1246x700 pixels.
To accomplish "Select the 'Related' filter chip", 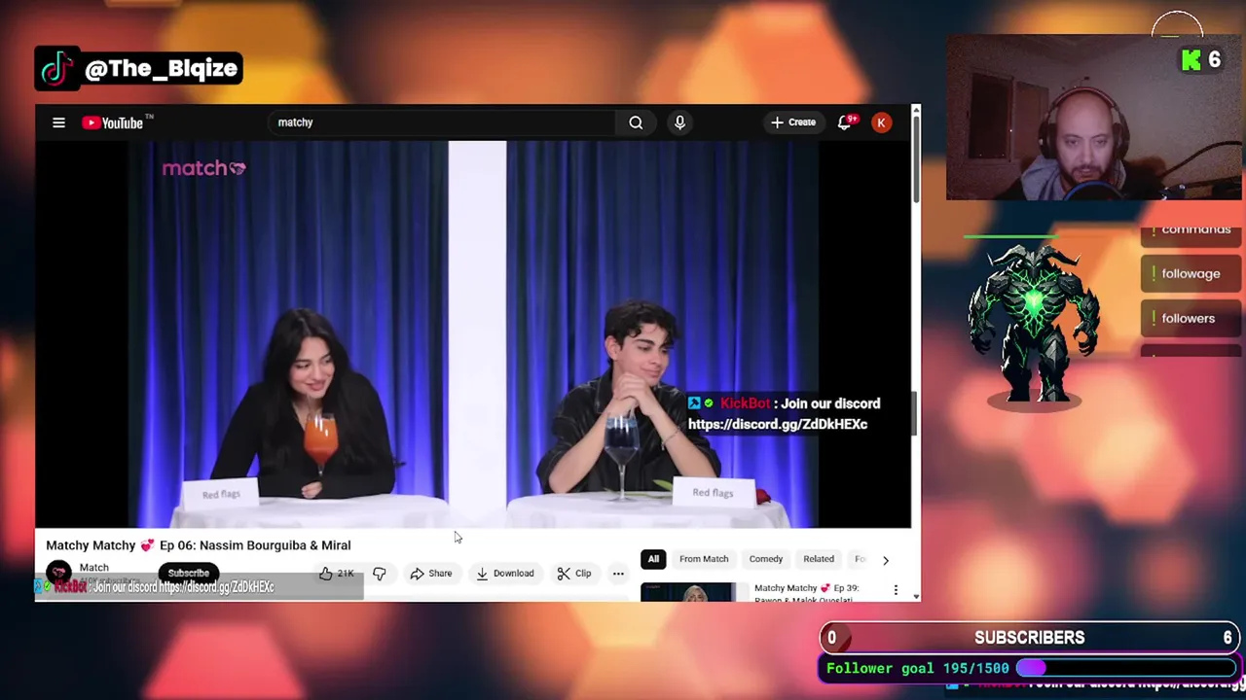I will [819, 559].
